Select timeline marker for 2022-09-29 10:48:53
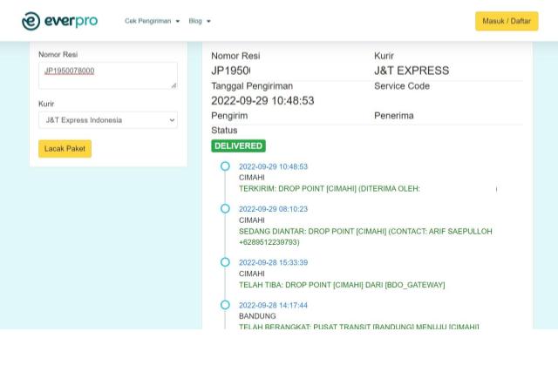Viewport: 558px width, 372px height. [225, 166]
